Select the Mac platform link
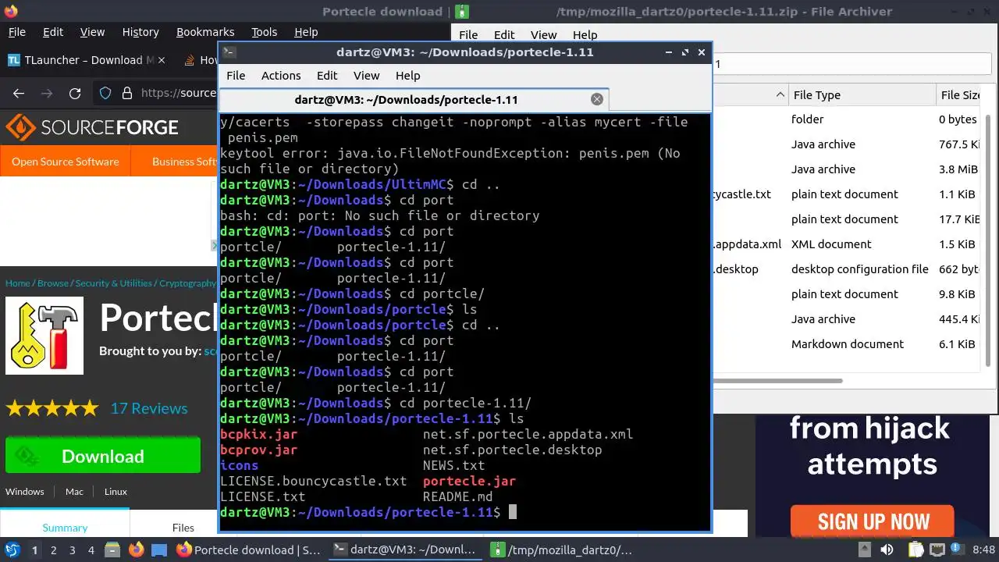 pos(74,492)
